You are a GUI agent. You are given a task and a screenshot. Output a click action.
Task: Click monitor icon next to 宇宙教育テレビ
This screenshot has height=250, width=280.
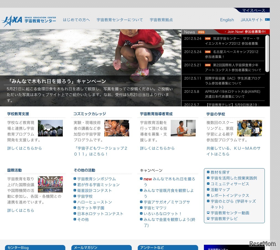point(208,219)
